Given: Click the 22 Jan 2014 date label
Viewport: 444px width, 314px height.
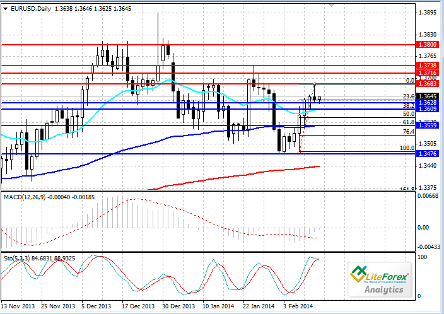Looking at the screenshot, I should (259, 306).
